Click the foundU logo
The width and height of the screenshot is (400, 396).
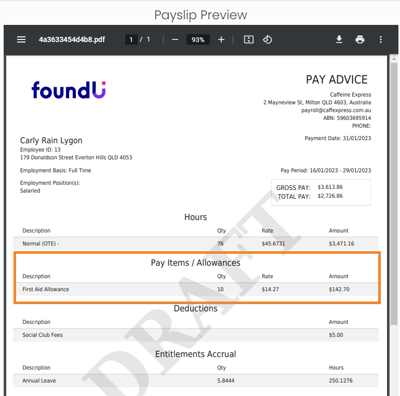(69, 90)
